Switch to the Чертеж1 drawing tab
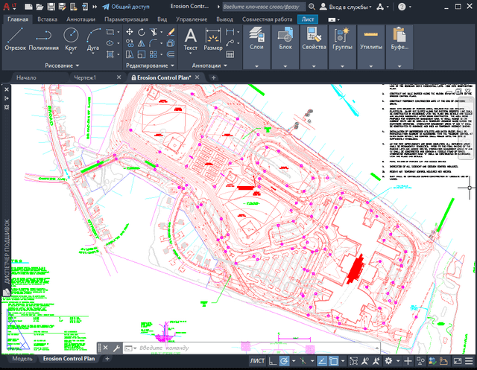This screenshot has height=370, width=477. (86, 77)
